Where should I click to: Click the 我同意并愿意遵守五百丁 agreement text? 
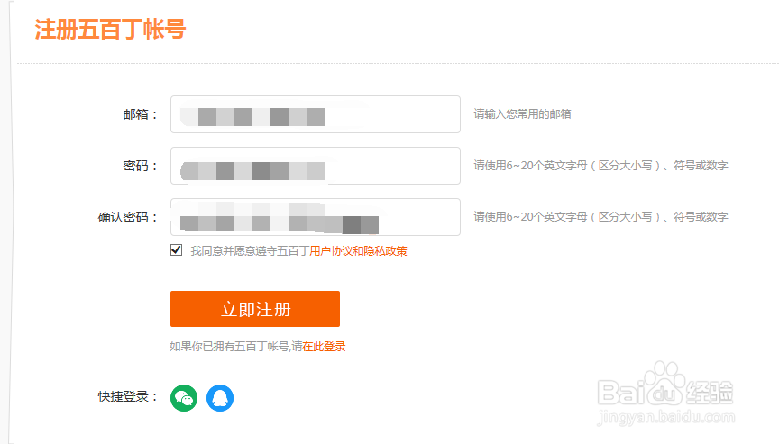coord(249,251)
